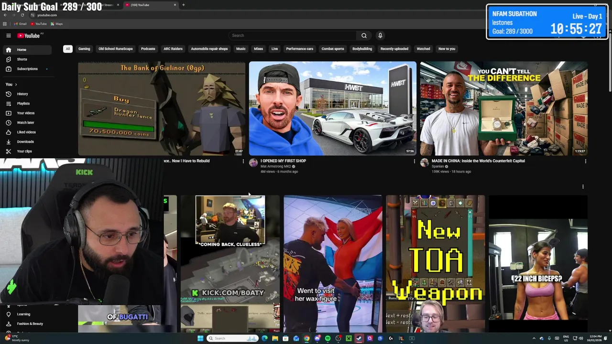Go to YouTube logo home link
The height and width of the screenshot is (344, 612).
tap(29, 35)
